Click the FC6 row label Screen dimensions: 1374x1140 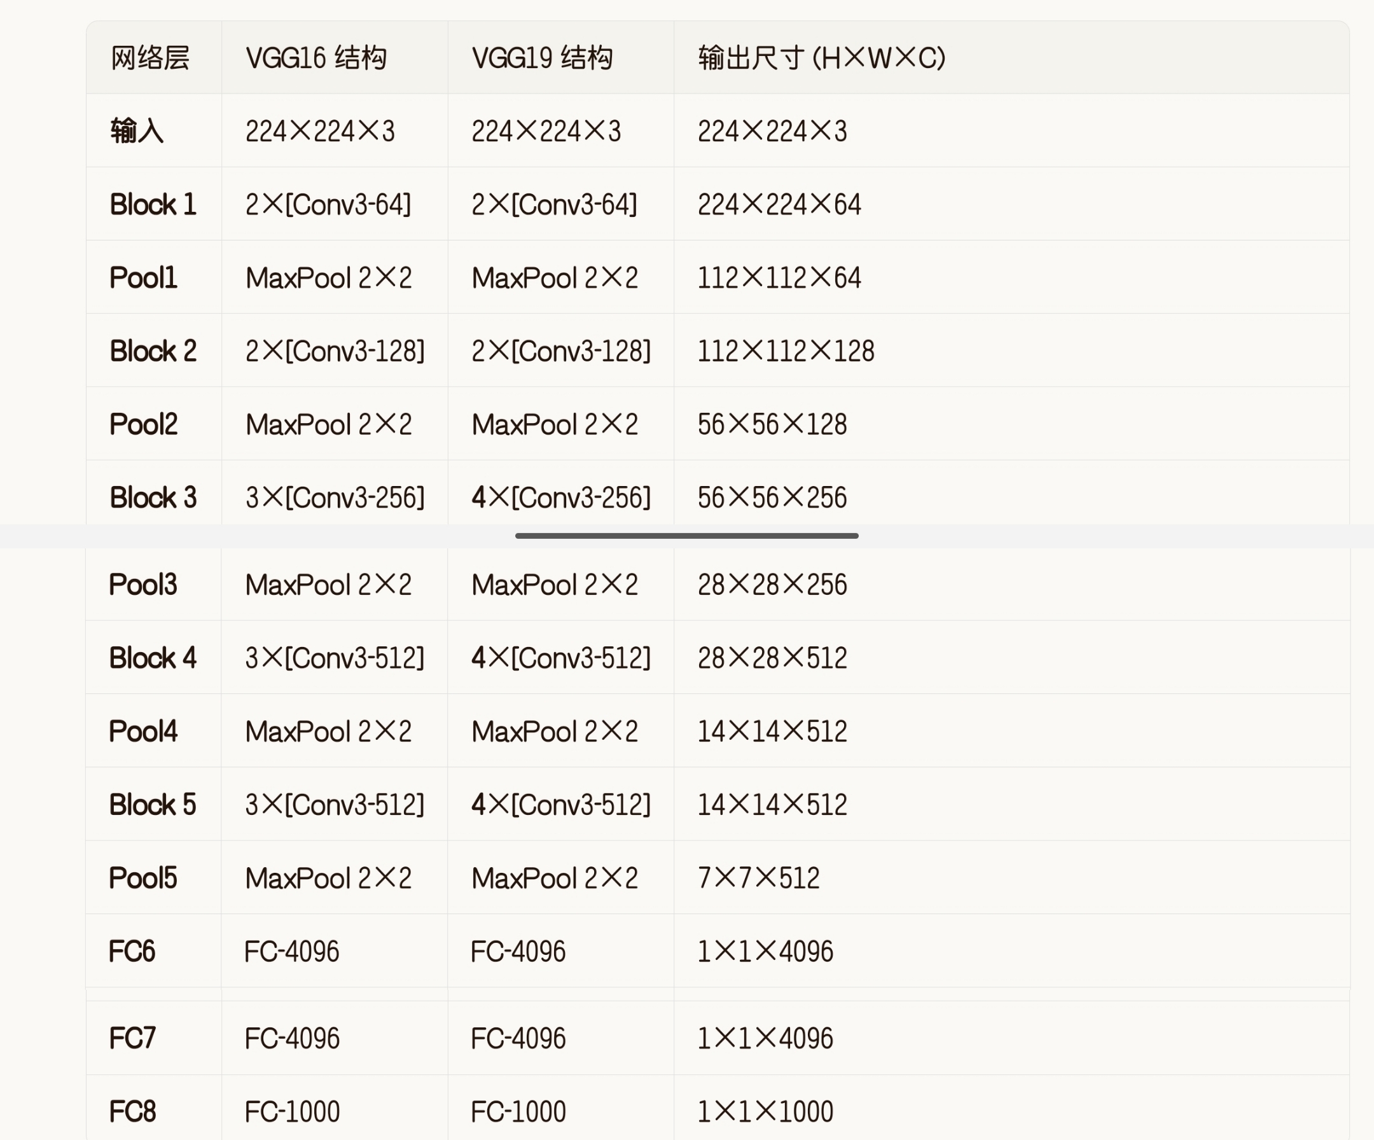[132, 951]
